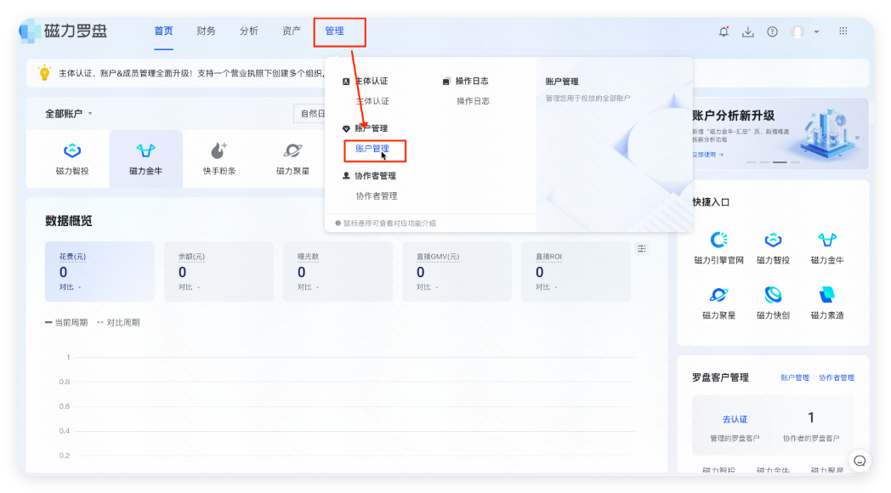Select the 快手粉条 product tab

point(219,159)
